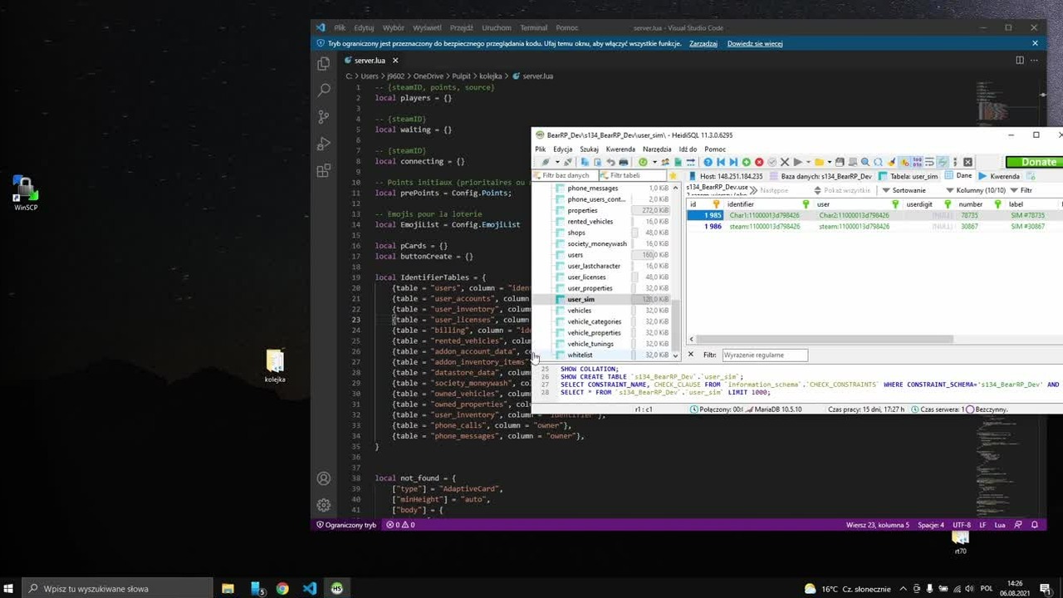
Task: Click the Wyrażenie regularne filter field
Action: tap(764, 355)
